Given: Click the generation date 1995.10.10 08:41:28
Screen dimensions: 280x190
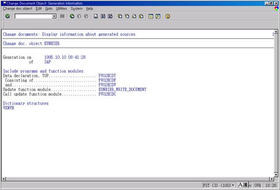Looking at the screenshot, I should click(65, 57).
